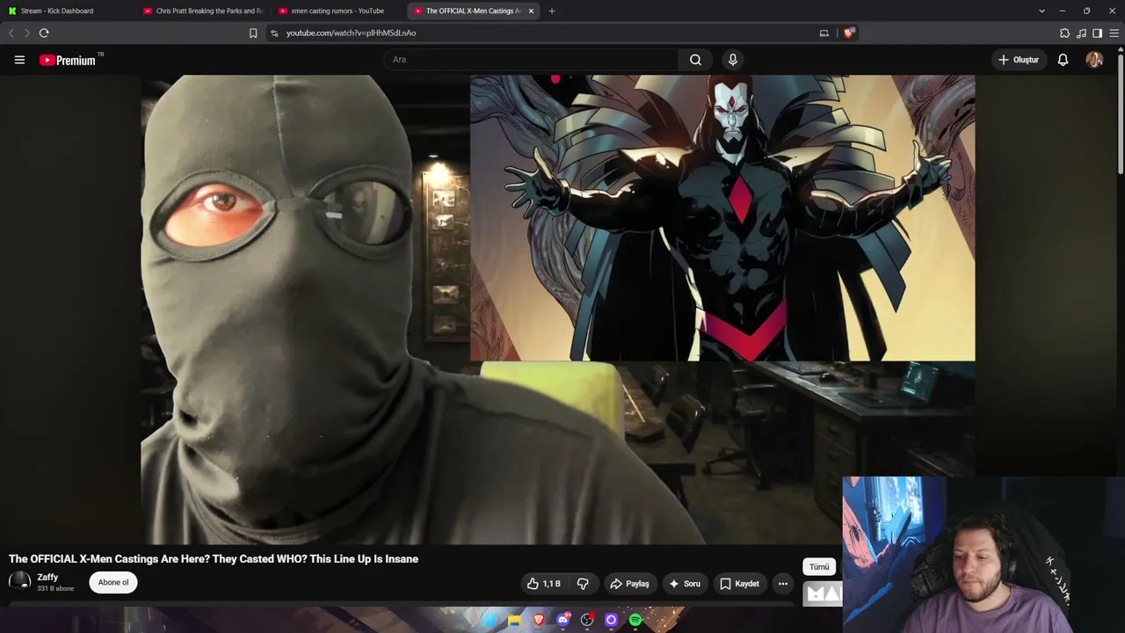Start voice search with the microphone icon

pyautogui.click(x=733, y=60)
